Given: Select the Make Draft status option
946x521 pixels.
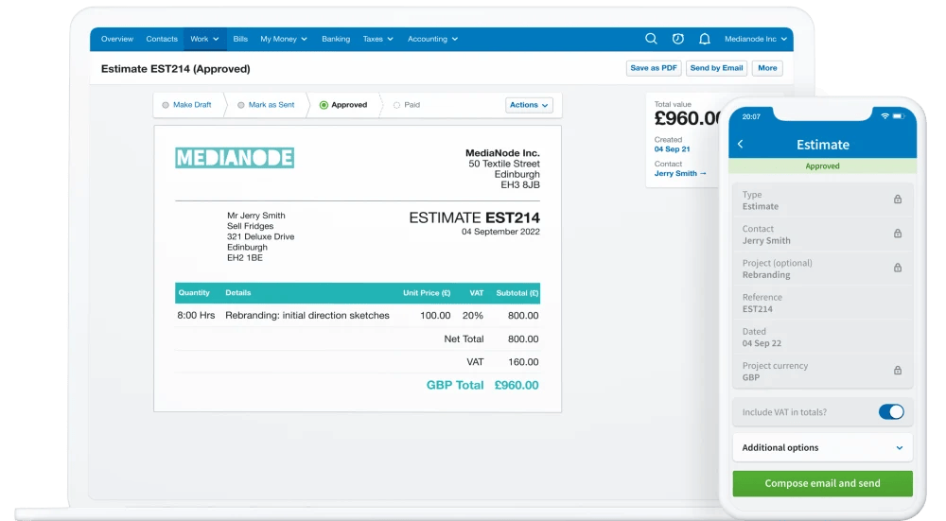Looking at the screenshot, I should (187, 105).
